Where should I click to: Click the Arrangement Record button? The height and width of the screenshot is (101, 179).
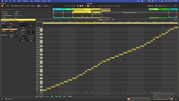click(83, 6)
